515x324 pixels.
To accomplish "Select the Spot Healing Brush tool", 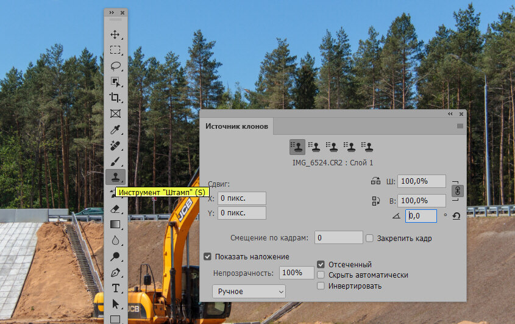I will click(115, 145).
